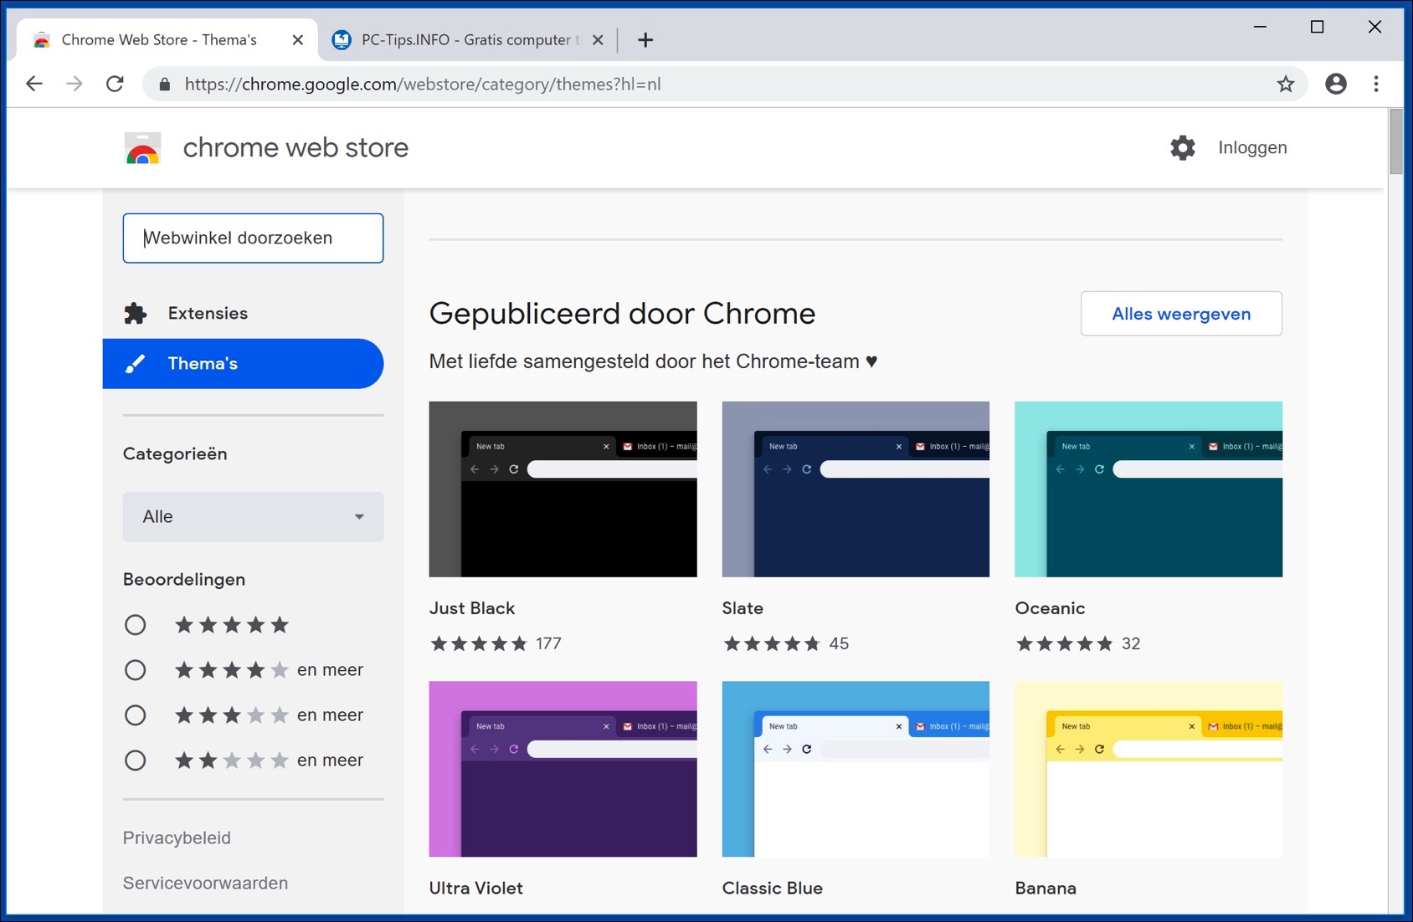Filter by five-star rating radio button
Viewport: 1413px width, 922px height.
click(135, 625)
